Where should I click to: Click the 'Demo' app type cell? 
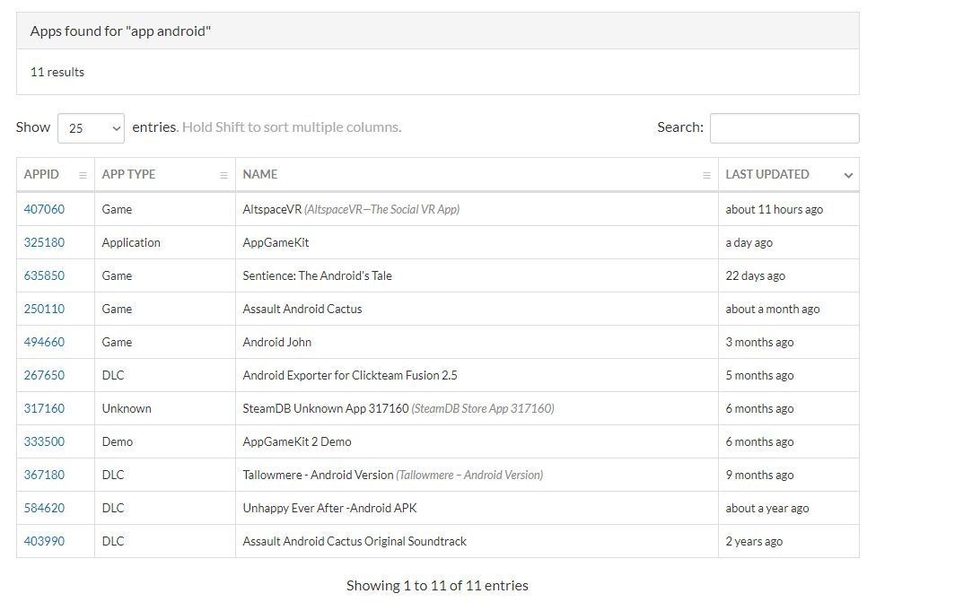pyautogui.click(x=165, y=441)
